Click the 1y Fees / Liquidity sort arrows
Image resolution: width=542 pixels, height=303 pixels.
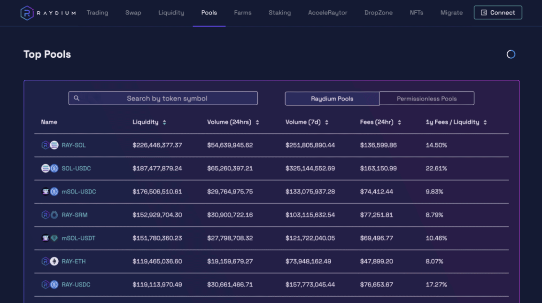[486, 122]
